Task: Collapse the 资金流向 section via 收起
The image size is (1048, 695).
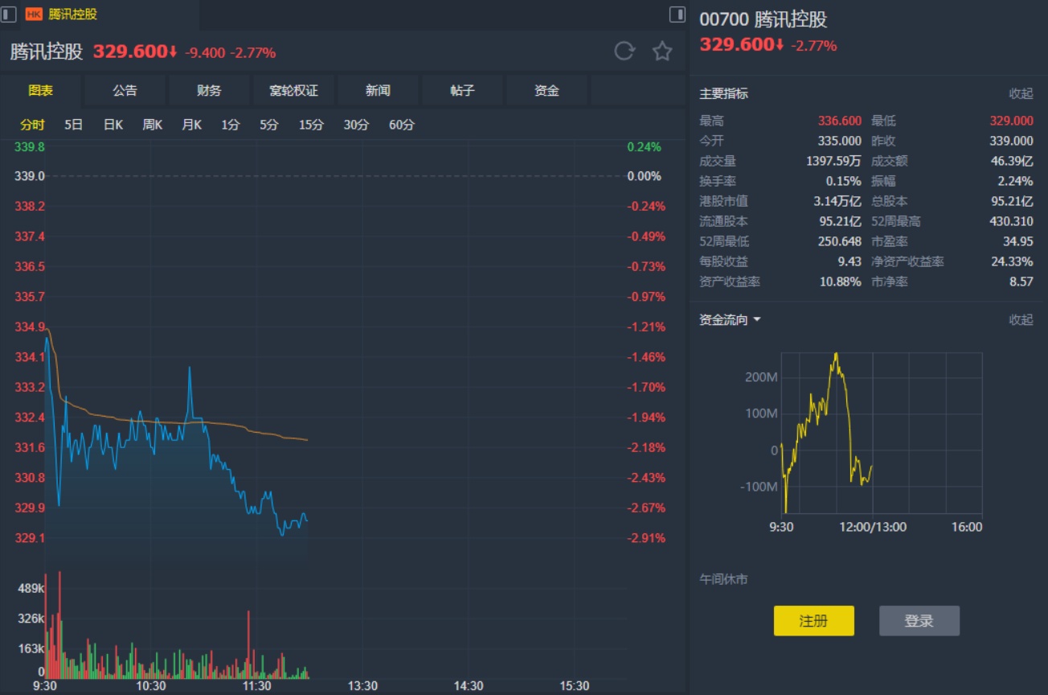Action: coord(1021,319)
